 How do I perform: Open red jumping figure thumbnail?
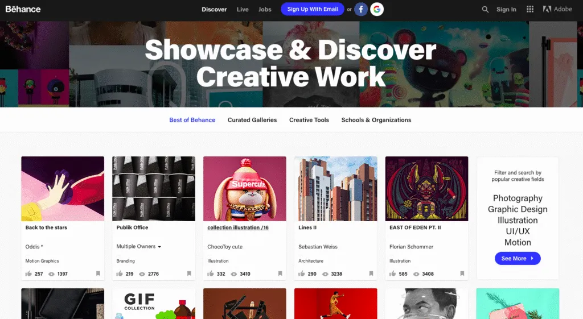[x=336, y=304]
